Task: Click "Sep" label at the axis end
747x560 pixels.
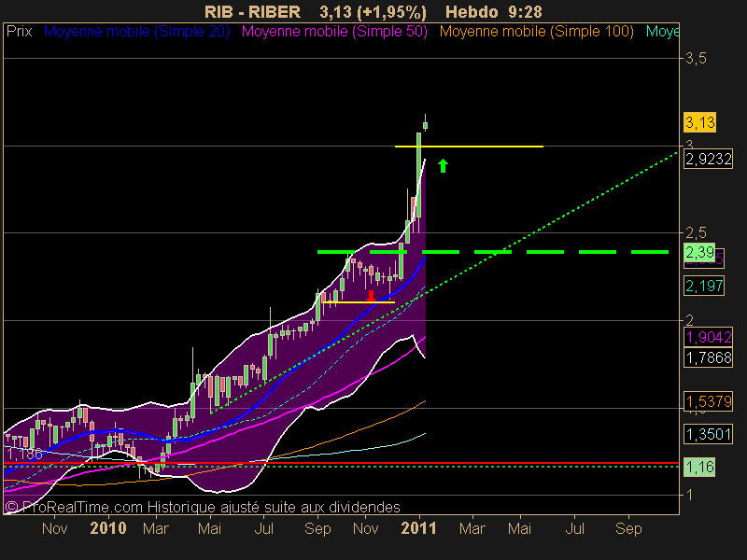Action: pyautogui.click(x=628, y=528)
